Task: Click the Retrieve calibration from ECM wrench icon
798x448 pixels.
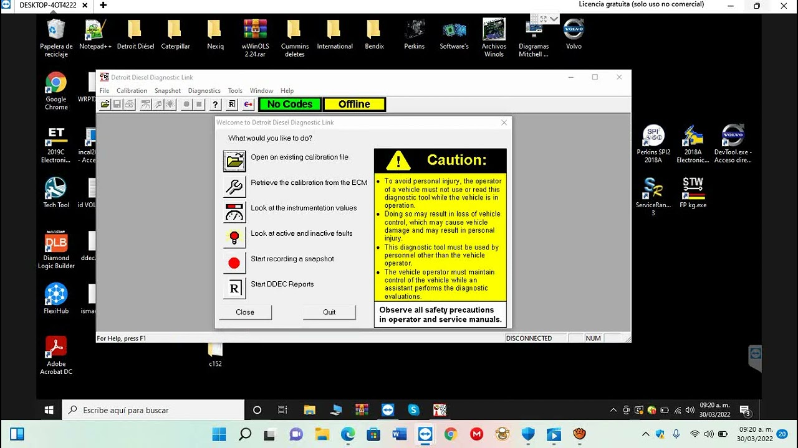Action: point(234,187)
